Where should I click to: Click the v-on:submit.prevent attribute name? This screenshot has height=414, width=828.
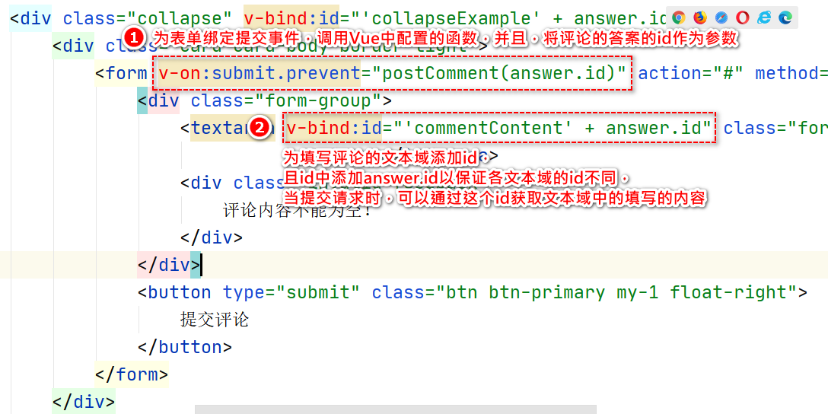[260, 73]
